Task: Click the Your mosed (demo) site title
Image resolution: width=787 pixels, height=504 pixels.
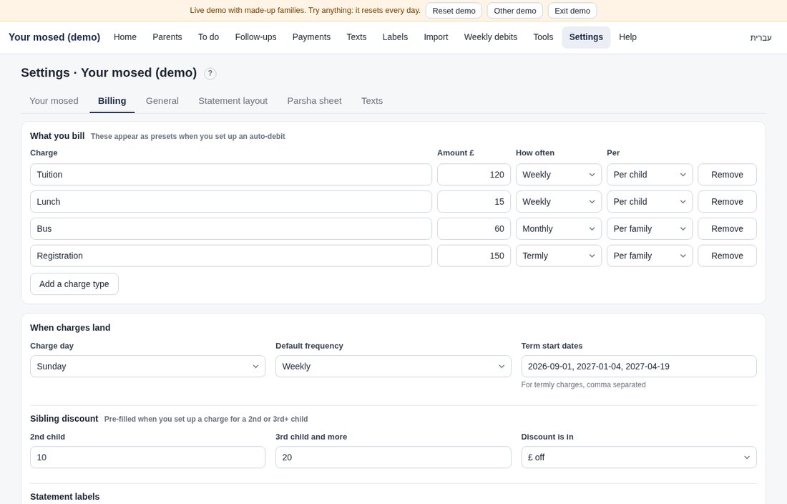Action: [54, 37]
